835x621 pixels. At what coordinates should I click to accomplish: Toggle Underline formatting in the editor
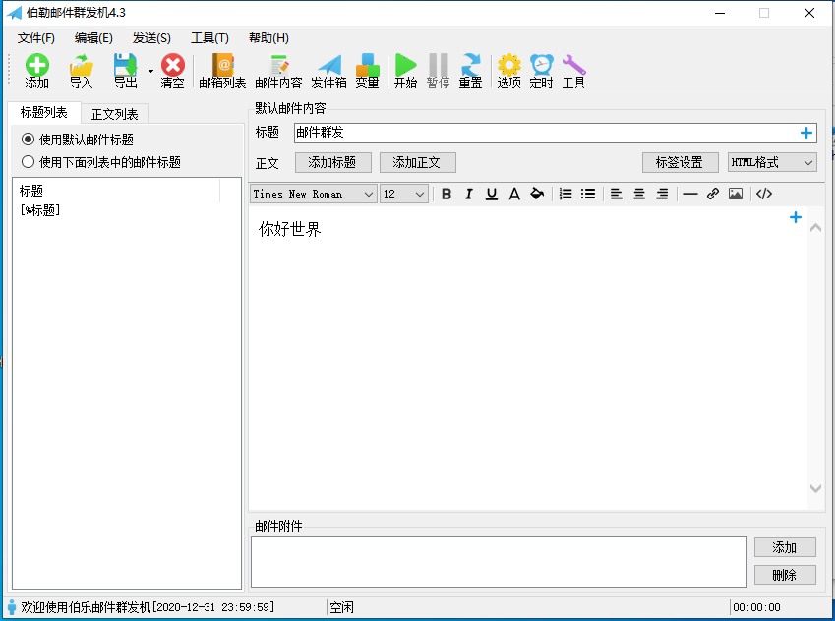pos(492,195)
